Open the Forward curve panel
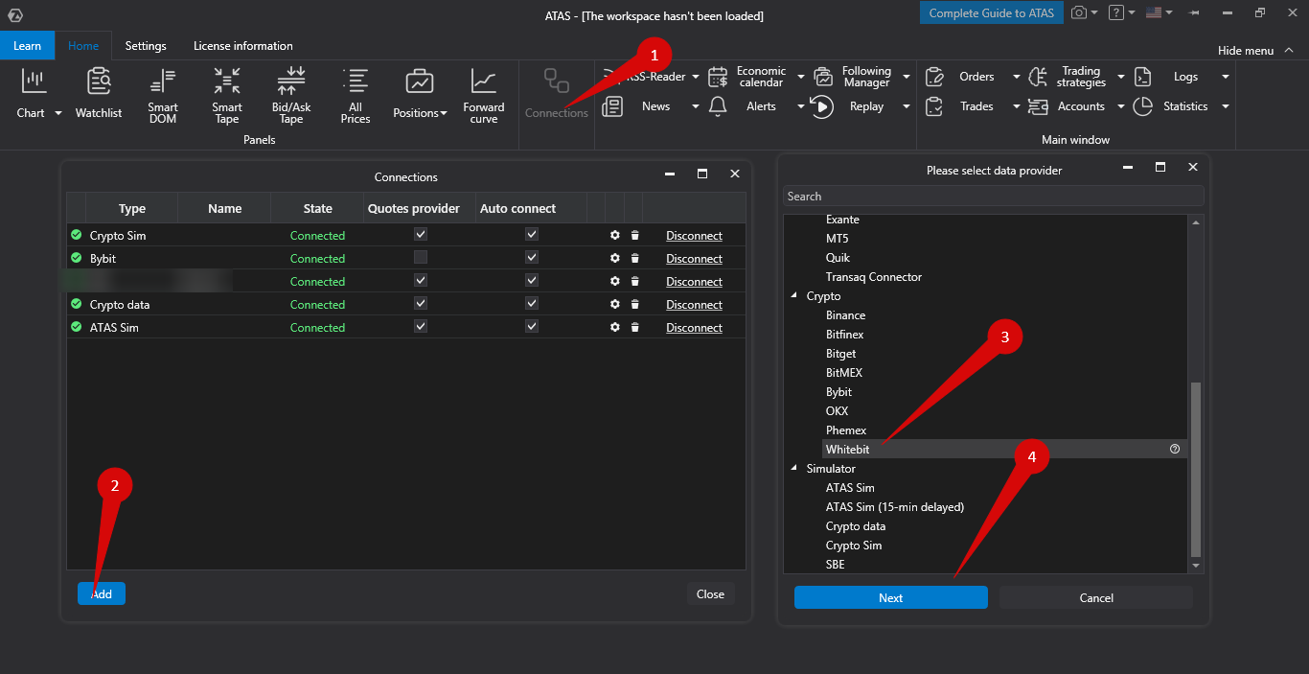The width and height of the screenshot is (1309, 674). (484, 96)
